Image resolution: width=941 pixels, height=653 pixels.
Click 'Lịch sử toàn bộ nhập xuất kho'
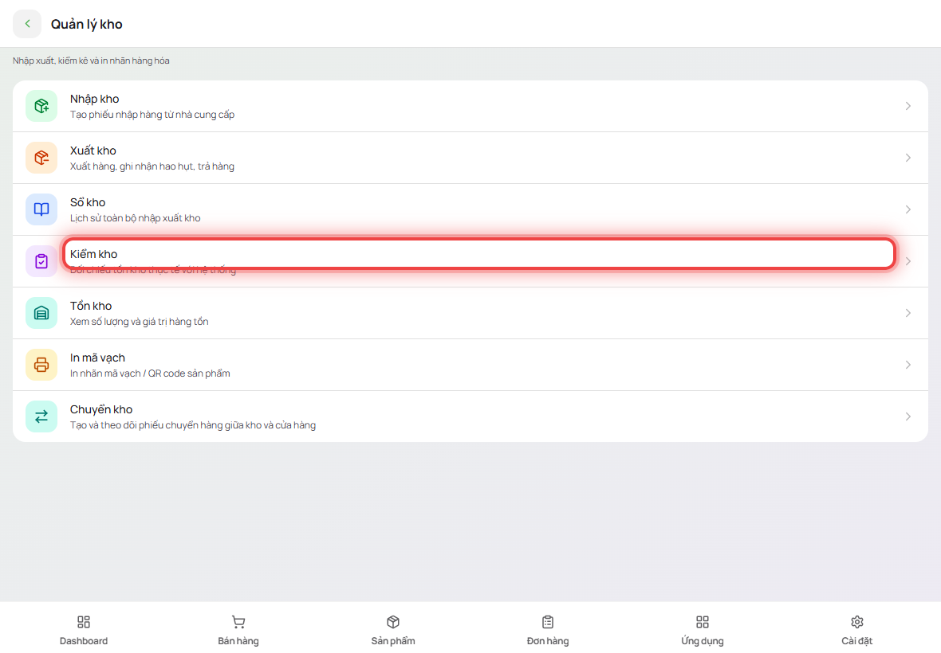point(136,218)
